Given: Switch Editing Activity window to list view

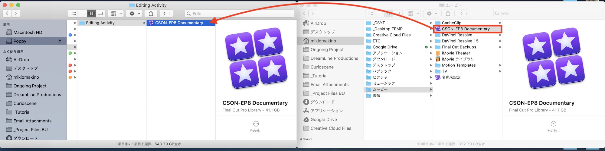Looking at the screenshot, I should coord(82,13).
